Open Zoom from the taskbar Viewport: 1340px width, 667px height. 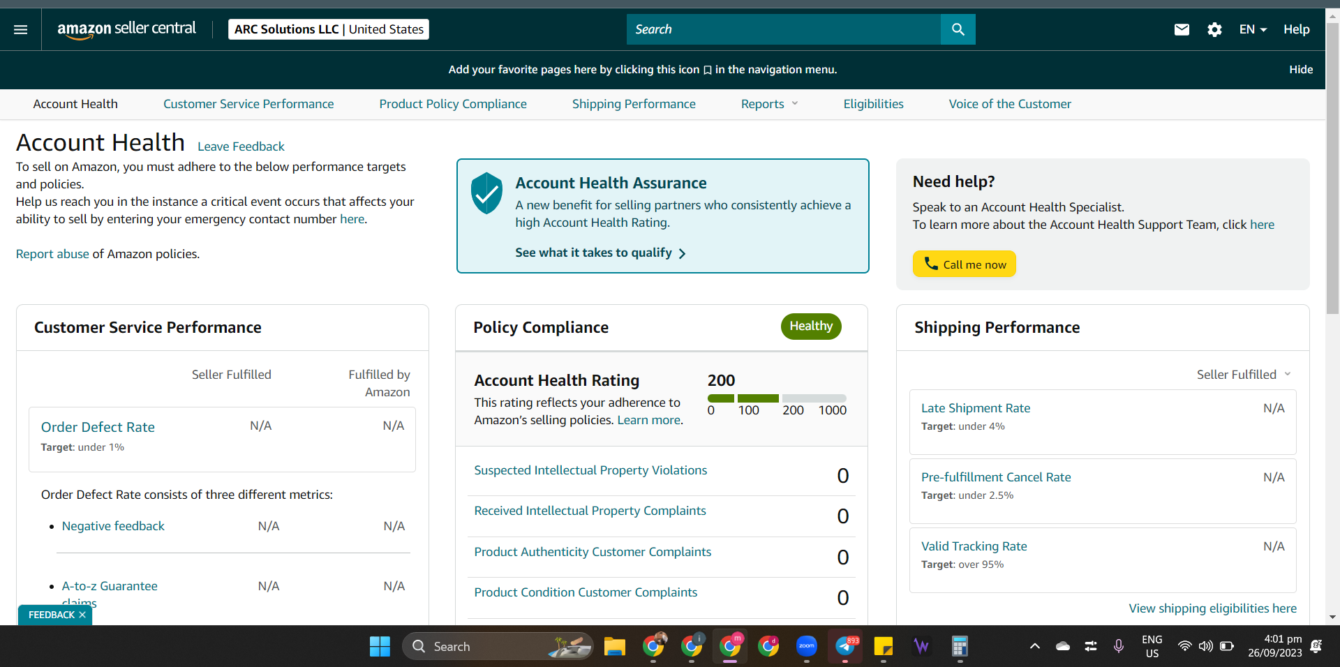[807, 647]
